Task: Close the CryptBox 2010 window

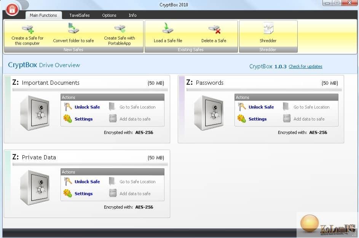Action: click(x=349, y=3)
